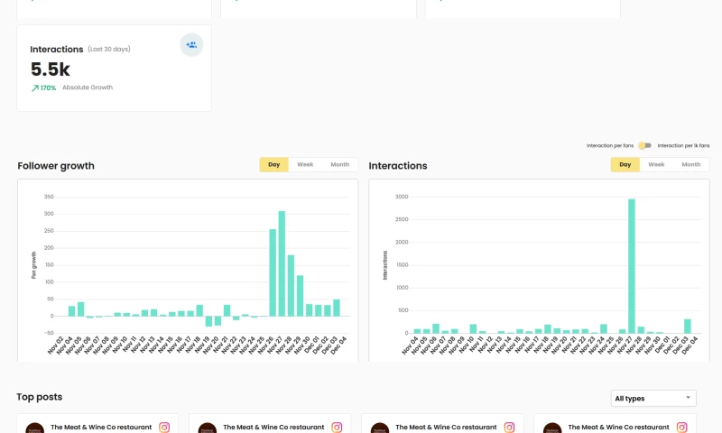
Task: Switch Follower growth chart to Month
Action: click(339, 164)
